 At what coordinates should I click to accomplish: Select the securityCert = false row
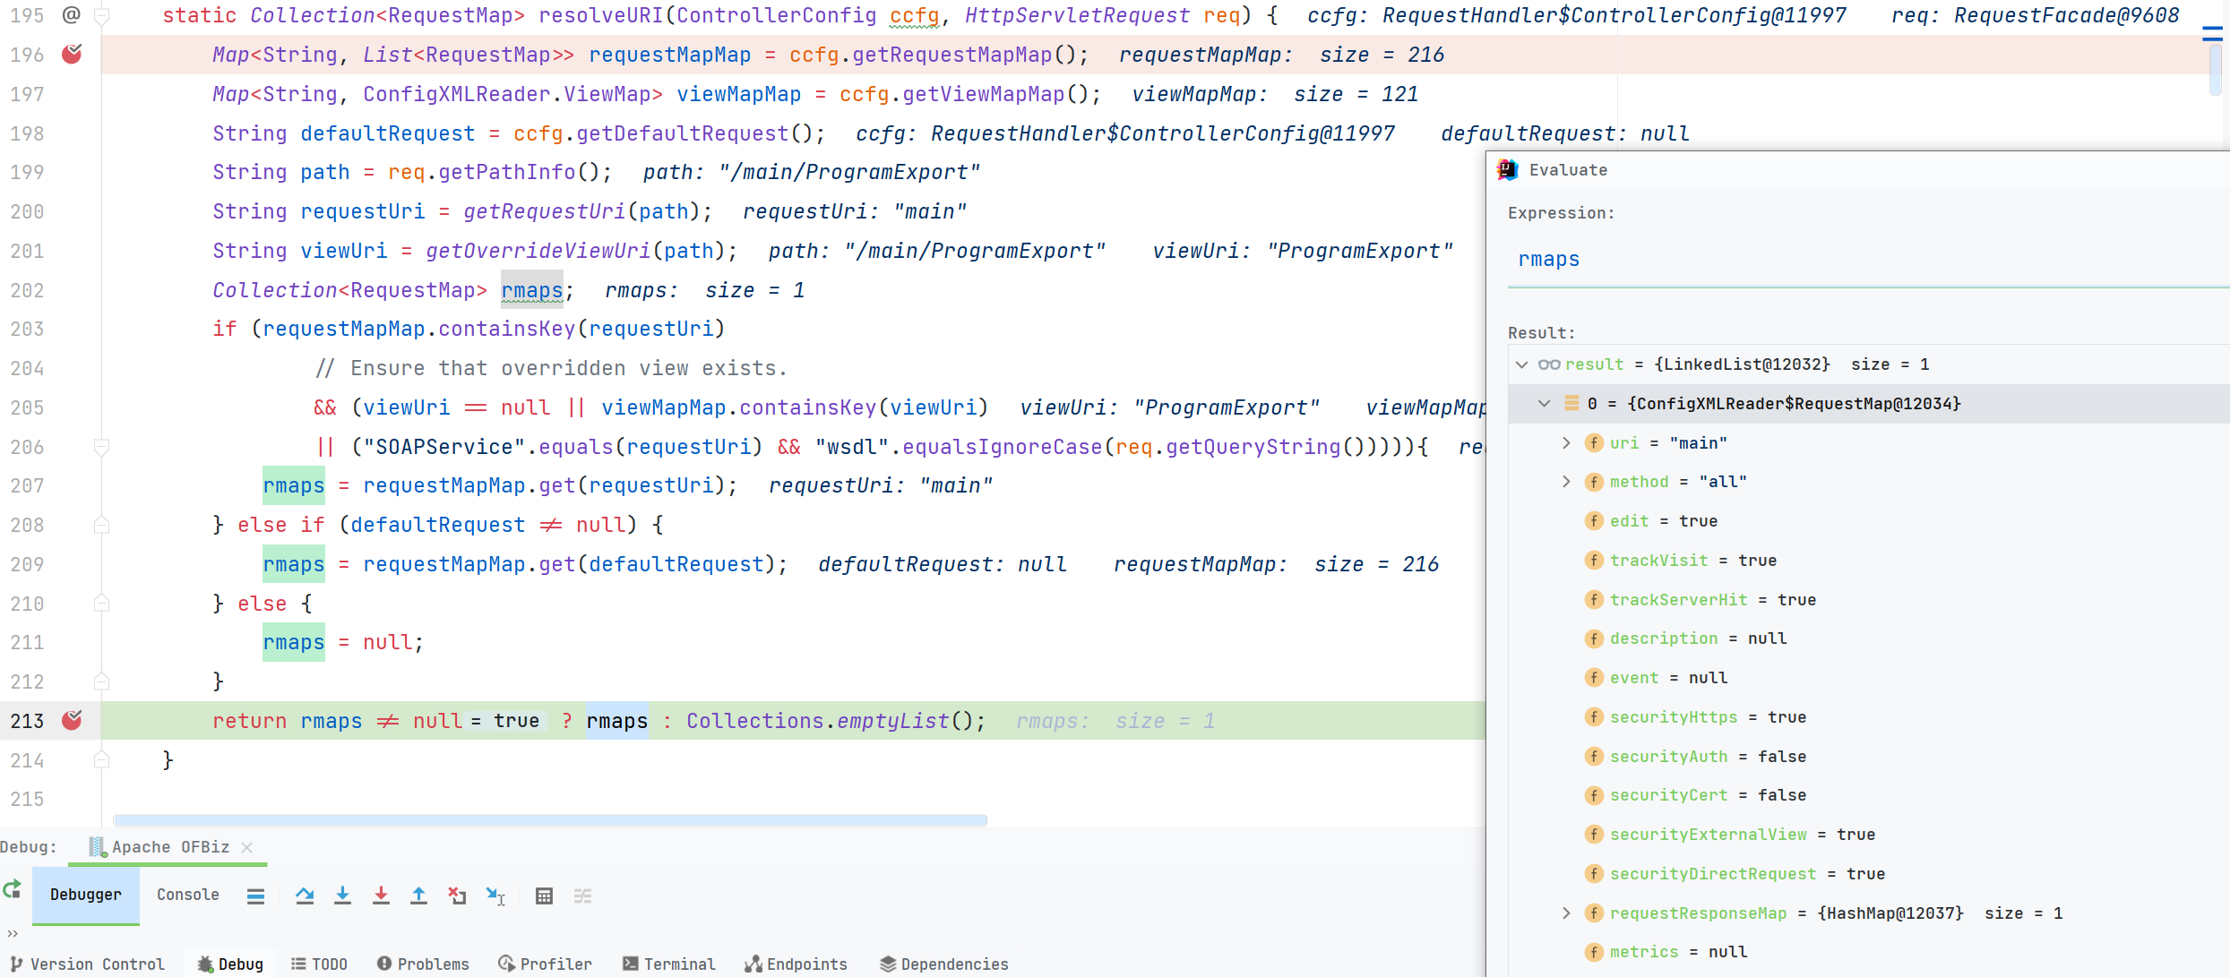point(1868,795)
